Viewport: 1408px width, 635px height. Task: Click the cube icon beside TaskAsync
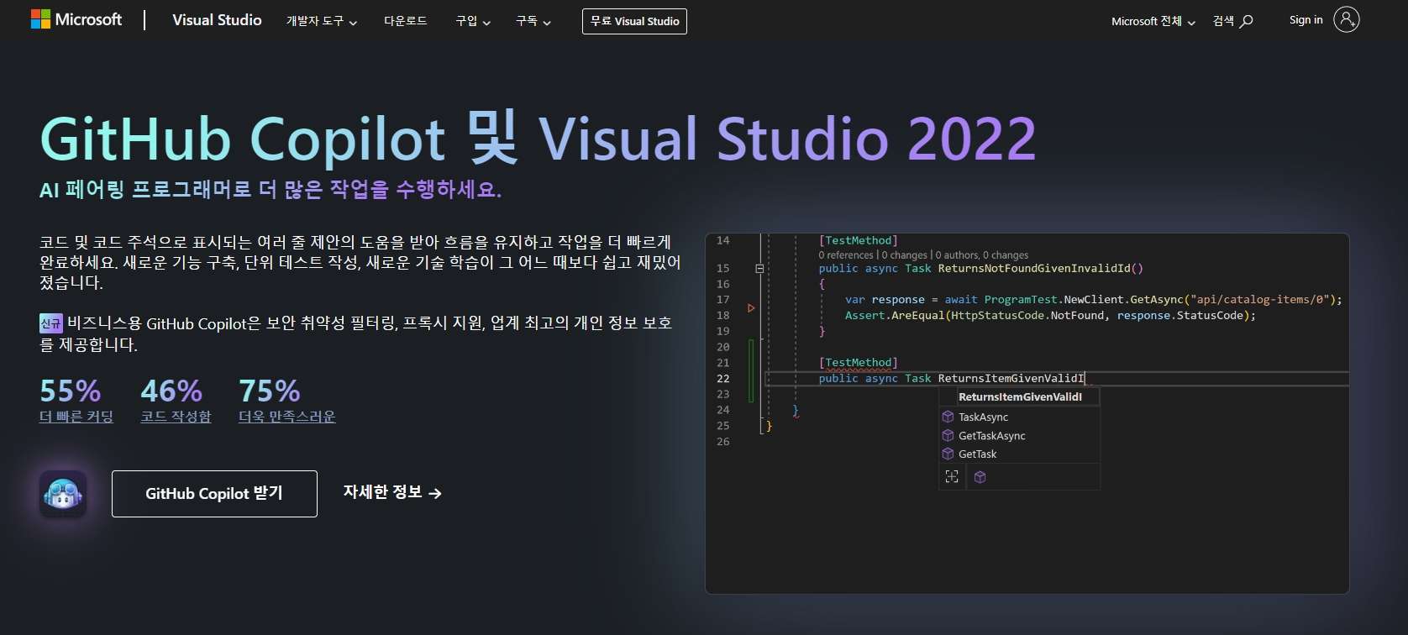tap(948, 417)
